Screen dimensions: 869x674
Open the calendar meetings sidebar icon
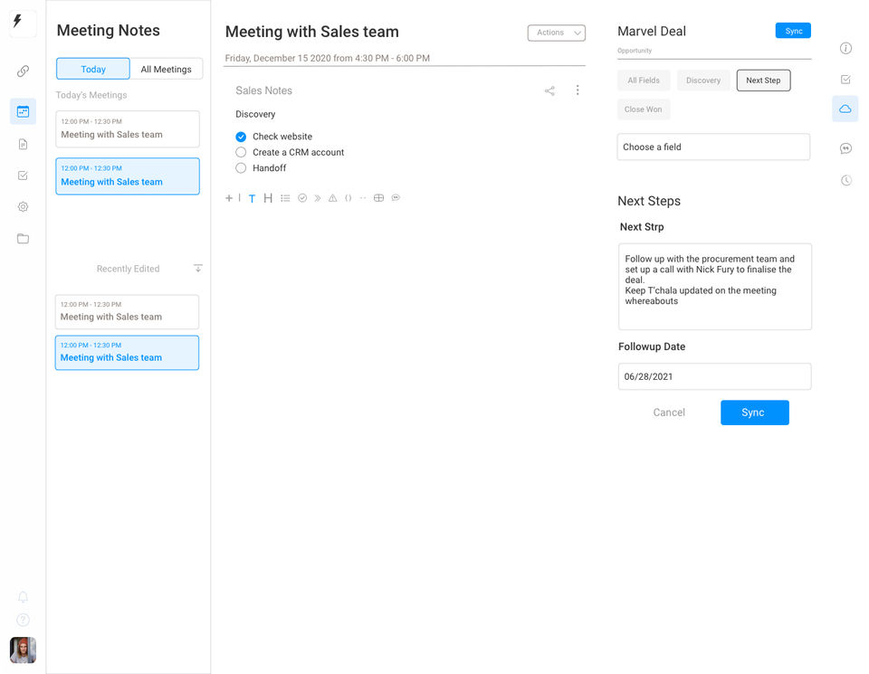pyautogui.click(x=23, y=112)
